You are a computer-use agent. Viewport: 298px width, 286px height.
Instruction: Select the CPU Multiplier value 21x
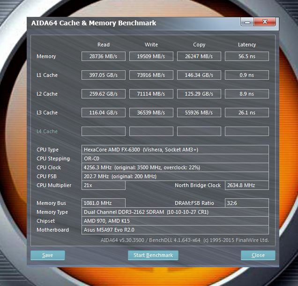104,185
